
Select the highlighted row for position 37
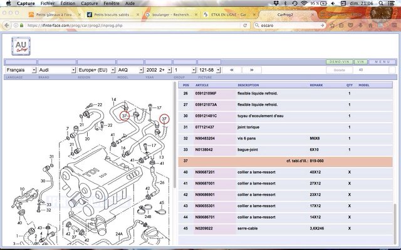[x=286, y=161]
